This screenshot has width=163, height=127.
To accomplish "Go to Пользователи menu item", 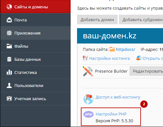I will click(x=35, y=85).
